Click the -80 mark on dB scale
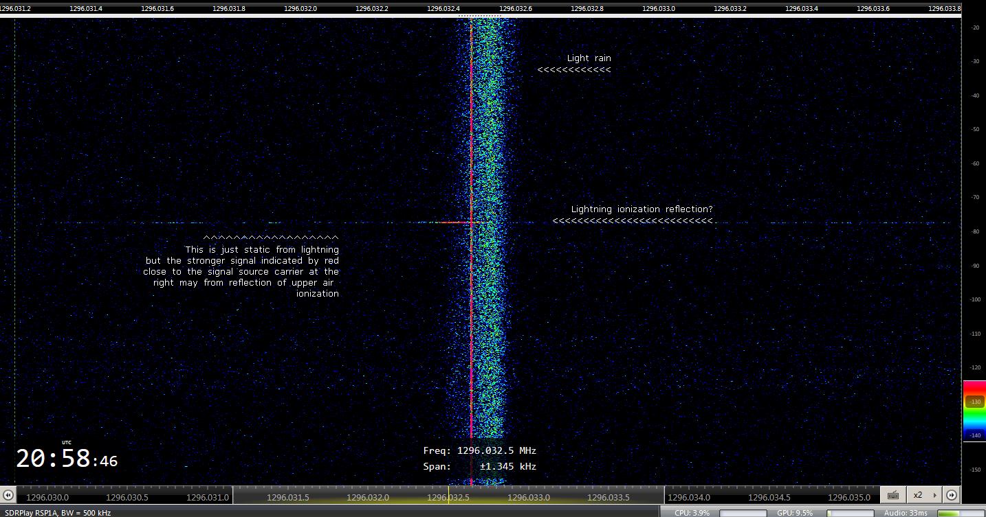This screenshot has height=517, width=986. pos(975,231)
